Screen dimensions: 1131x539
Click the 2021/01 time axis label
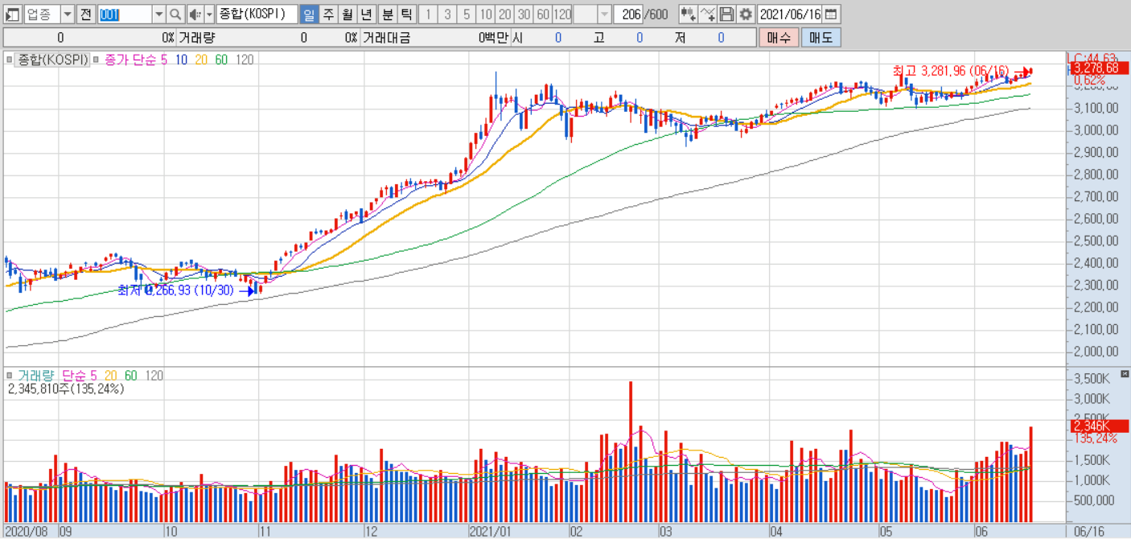[x=491, y=532]
